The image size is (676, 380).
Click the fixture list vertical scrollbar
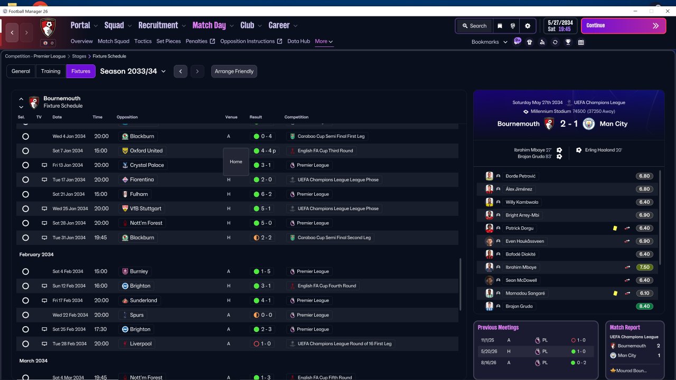[460, 284]
